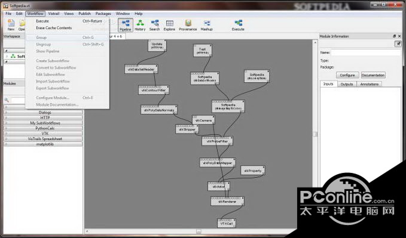Click the New vistrail toolbar icon

click(11, 25)
